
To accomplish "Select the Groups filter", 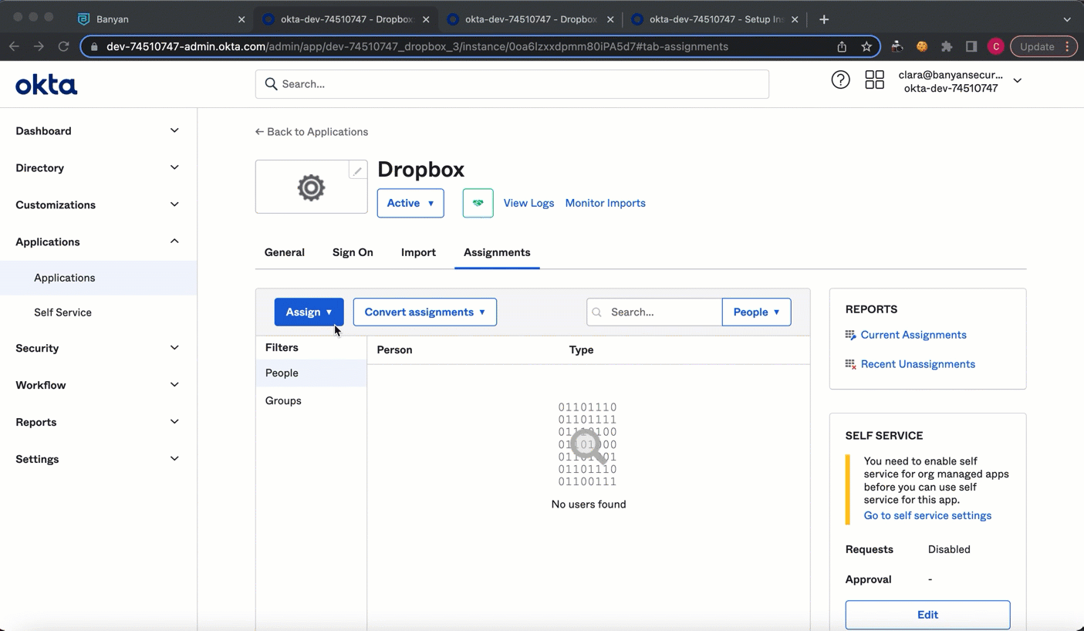I will pyautogui.click(x=283, y=400).
